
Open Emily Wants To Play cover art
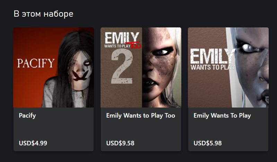click(228, 67)
